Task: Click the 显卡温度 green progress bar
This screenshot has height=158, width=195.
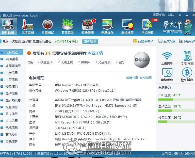Action: (165, 110)
